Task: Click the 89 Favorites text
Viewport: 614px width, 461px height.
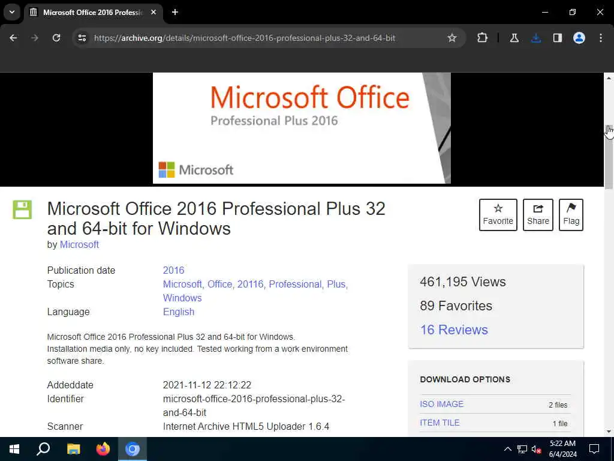Action: click(x=456, y=306)
